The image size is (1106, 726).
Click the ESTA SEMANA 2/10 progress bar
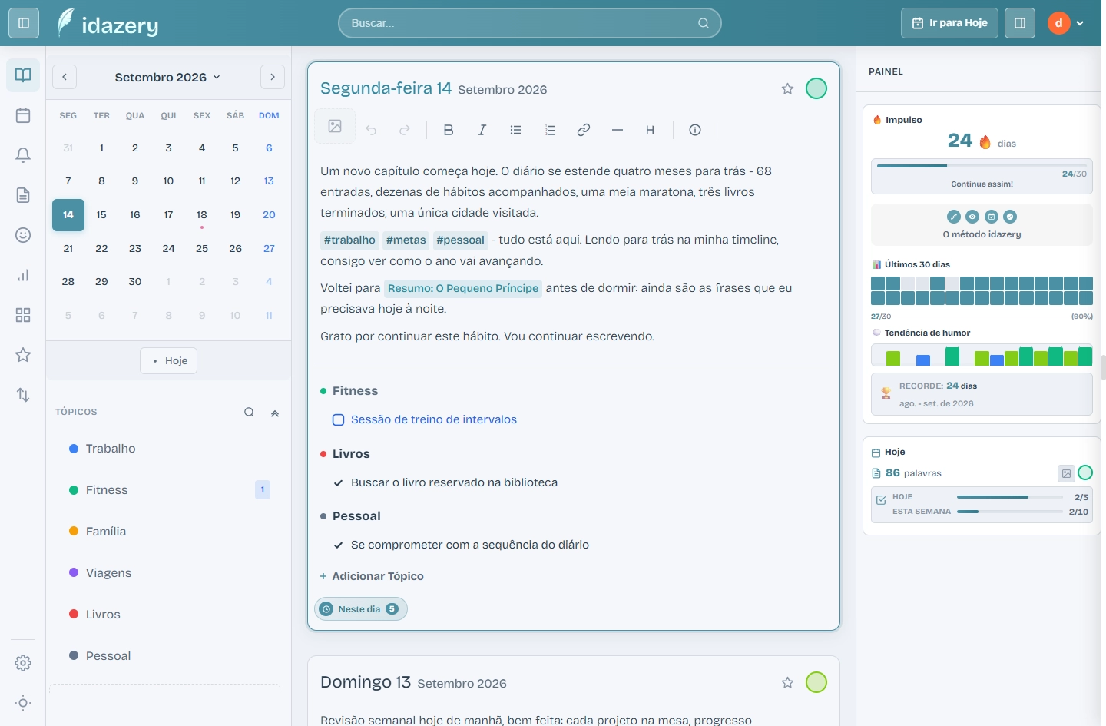point(1010,512)
